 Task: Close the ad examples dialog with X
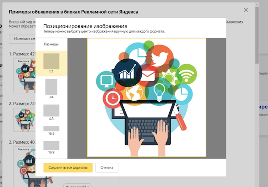246,10
